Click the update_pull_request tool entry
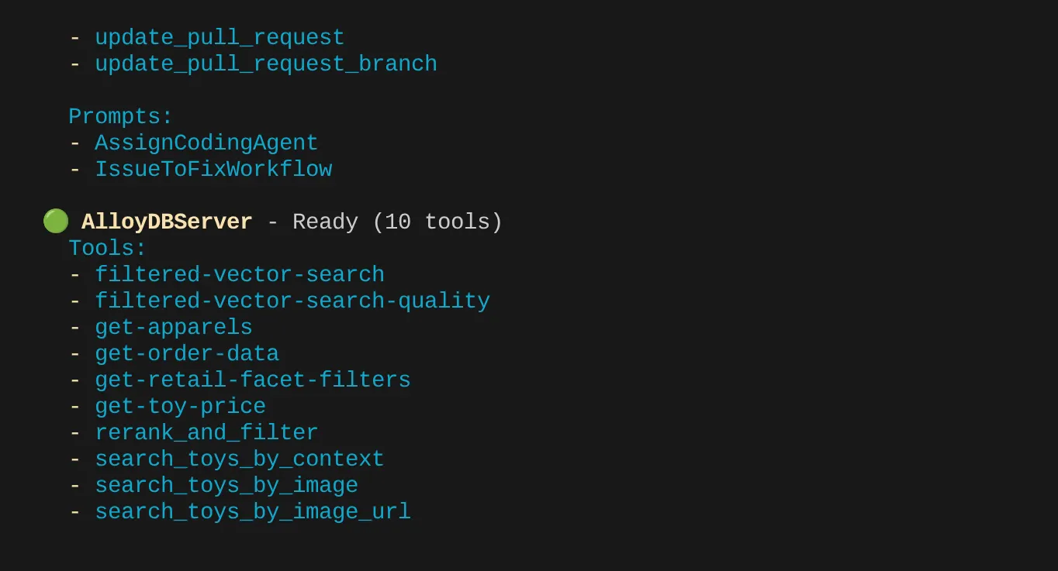This screenshot has height=571, width=1058. point(220,38)
